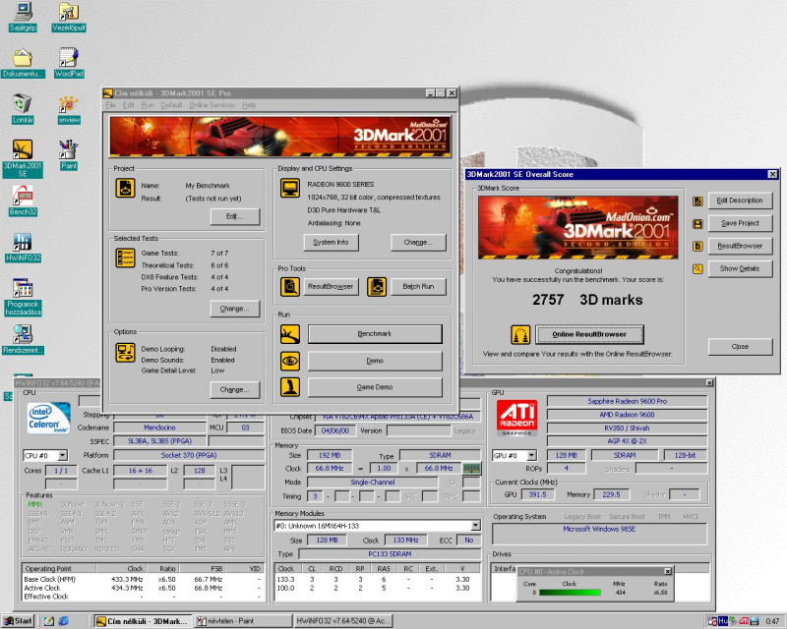Click the green CPU #0 Active Clock bar
Viewport: 787px width, 629px height.
(x=570, y=593)
